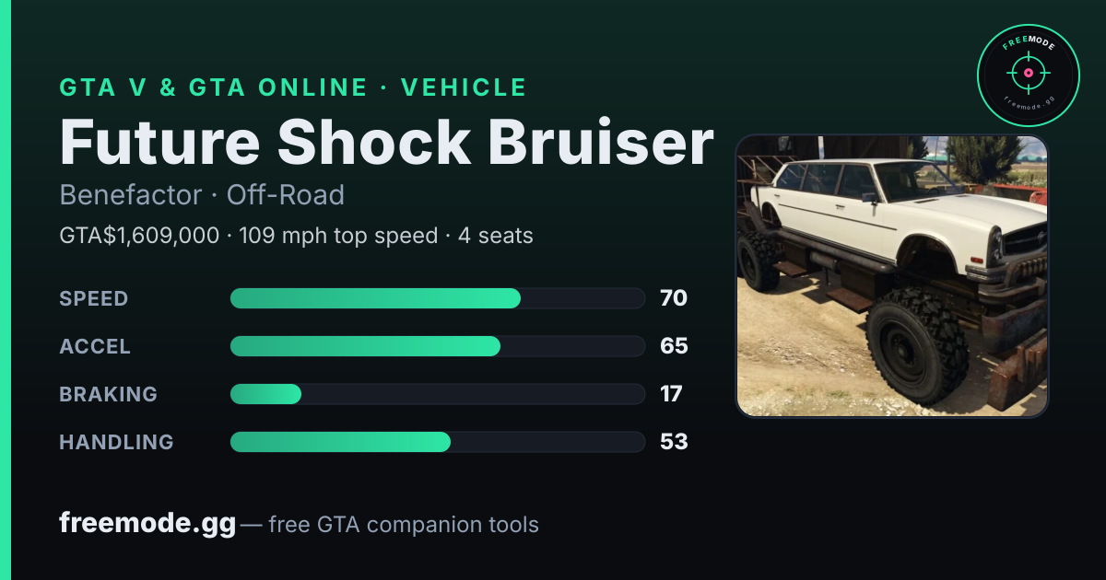Click the BRAKING stat bar

coord(437,394)
